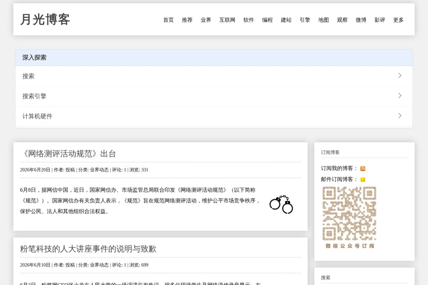Select the 引擎 menu item
This screenshot has height=285, width=428.
pos(305,20)
